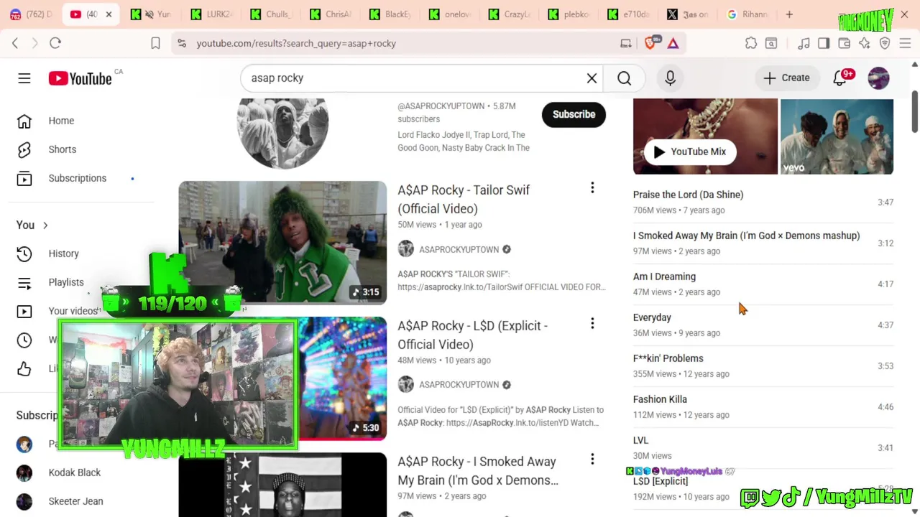The height and width of the screenshot is (517, 920).
Task: Open browser extensions puzzle icon
Action: tap(751, 43)
